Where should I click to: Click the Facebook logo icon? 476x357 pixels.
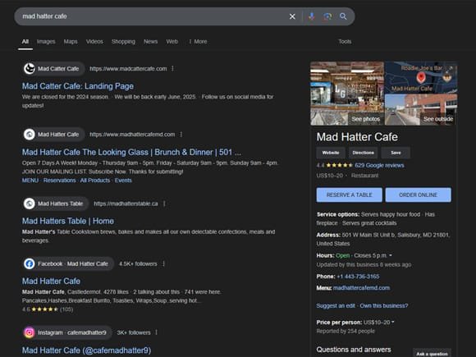pyautogui.click(x=30, y=263)
